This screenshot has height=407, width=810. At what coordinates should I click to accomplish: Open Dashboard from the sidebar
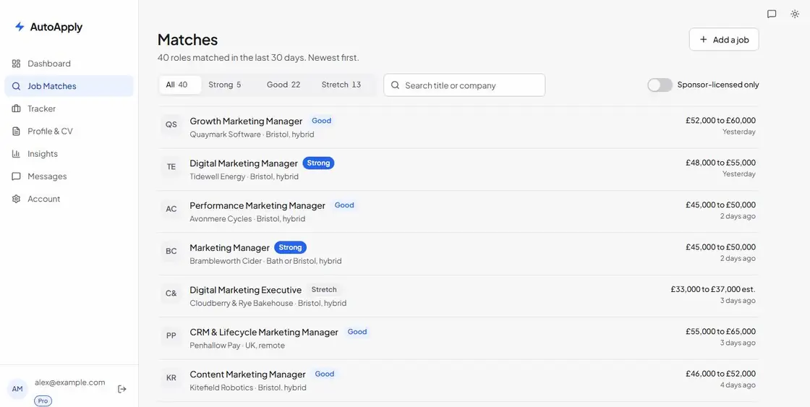click(69, 64)
